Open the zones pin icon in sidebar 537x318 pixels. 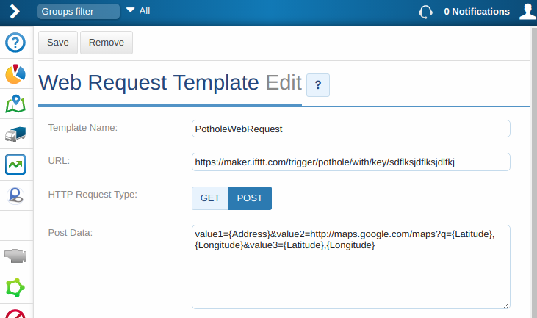click(15, 195)
